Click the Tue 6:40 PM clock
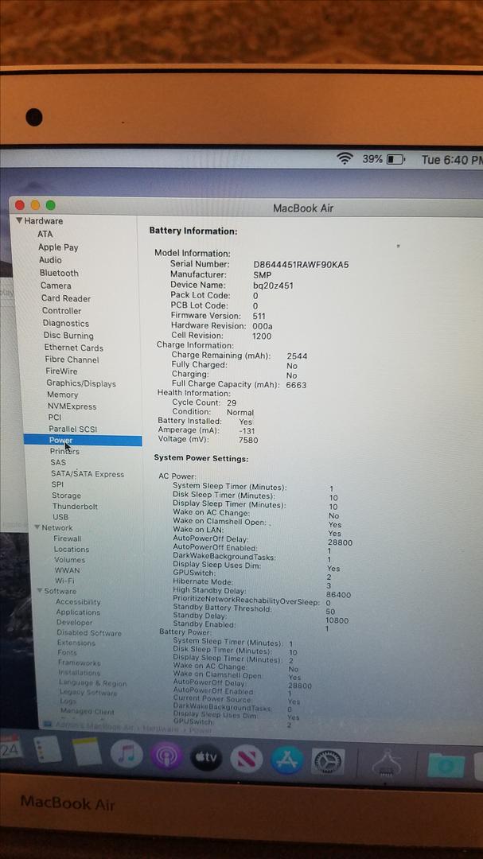The width and height of the screenshot is (483, 859). point(452,159)
